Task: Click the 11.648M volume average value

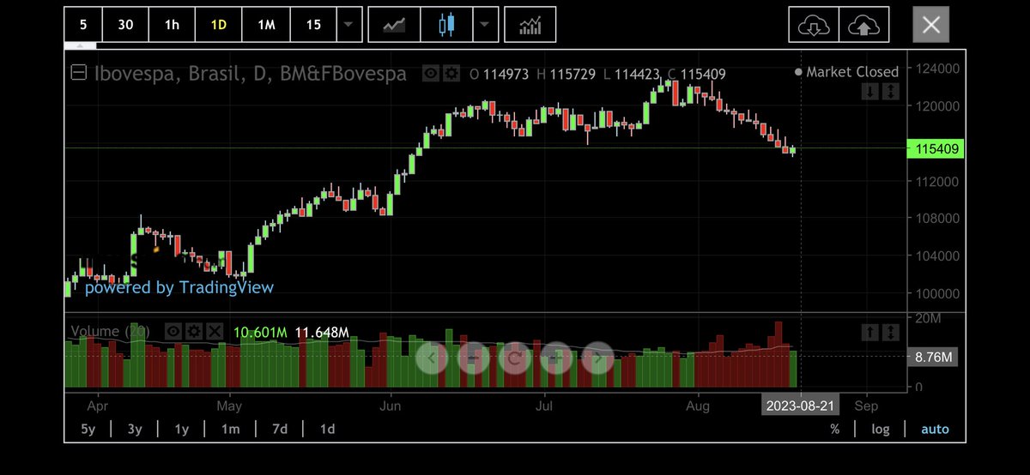Action: [323, 332]
